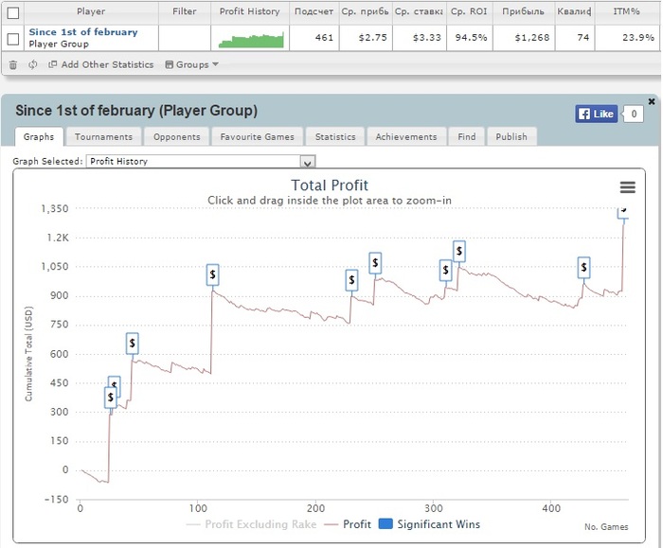
Task: Switch to the Graphs tab
Action: coord(39,137)
